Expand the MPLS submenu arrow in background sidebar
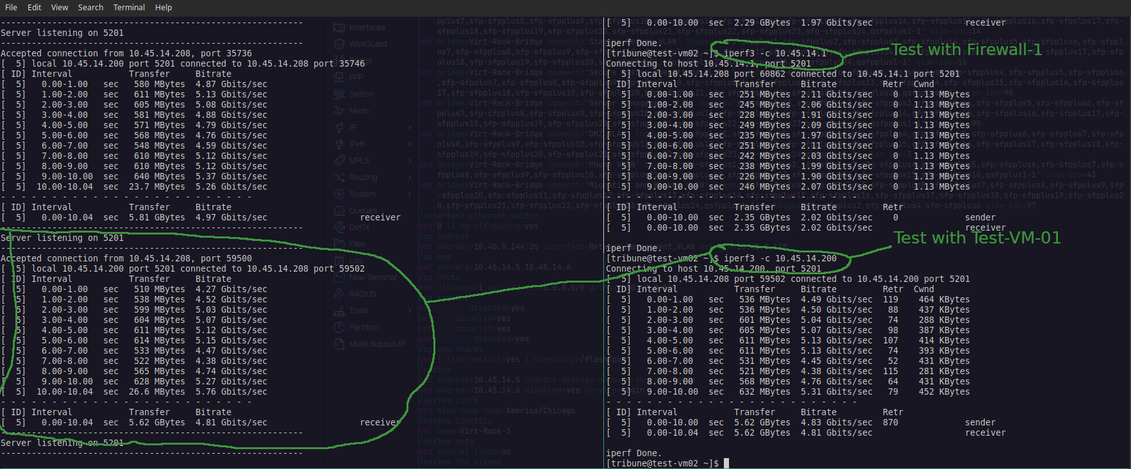Screen dimensions: 1131x469 click(x=410, y=160)
